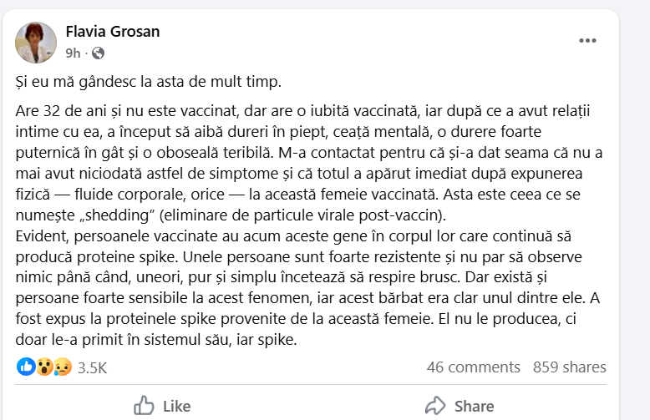Open the three-dot post options menu
The height and width of the screenshot is (420, 650).
click(x=588, y=39)
